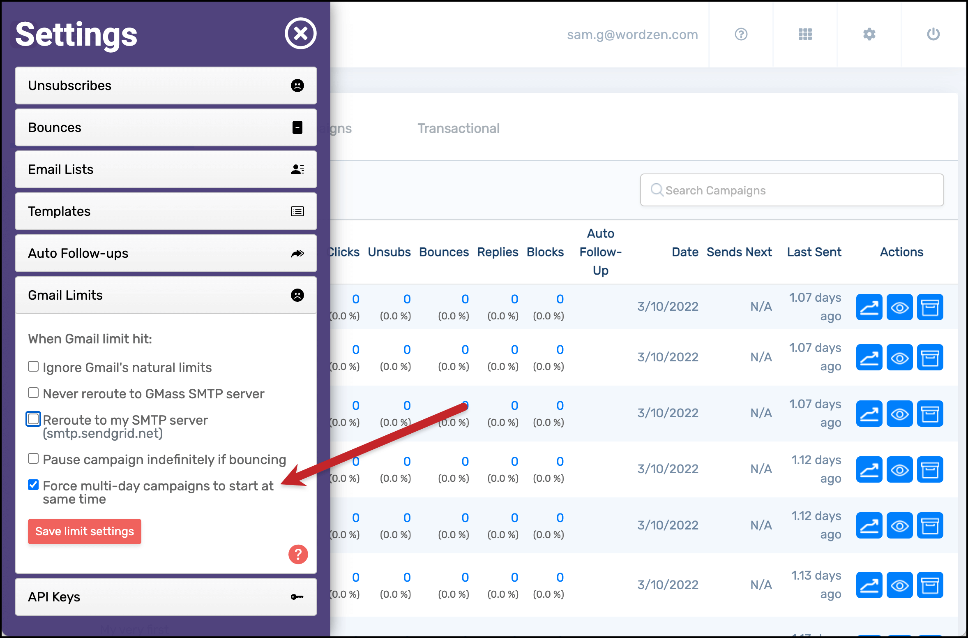Open the apps grid icon in header
The image size is (968, 638).
[x=805, y=34]
